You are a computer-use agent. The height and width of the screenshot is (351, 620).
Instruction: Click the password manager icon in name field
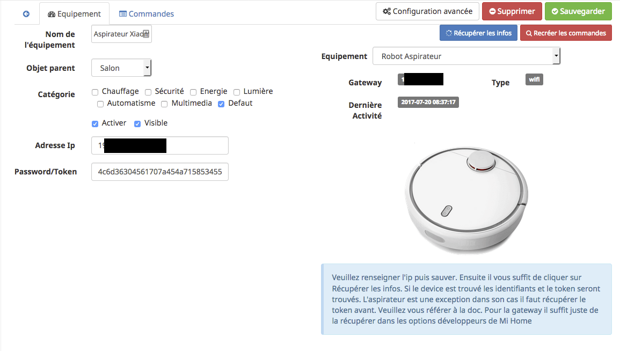[x=146, y=34]
